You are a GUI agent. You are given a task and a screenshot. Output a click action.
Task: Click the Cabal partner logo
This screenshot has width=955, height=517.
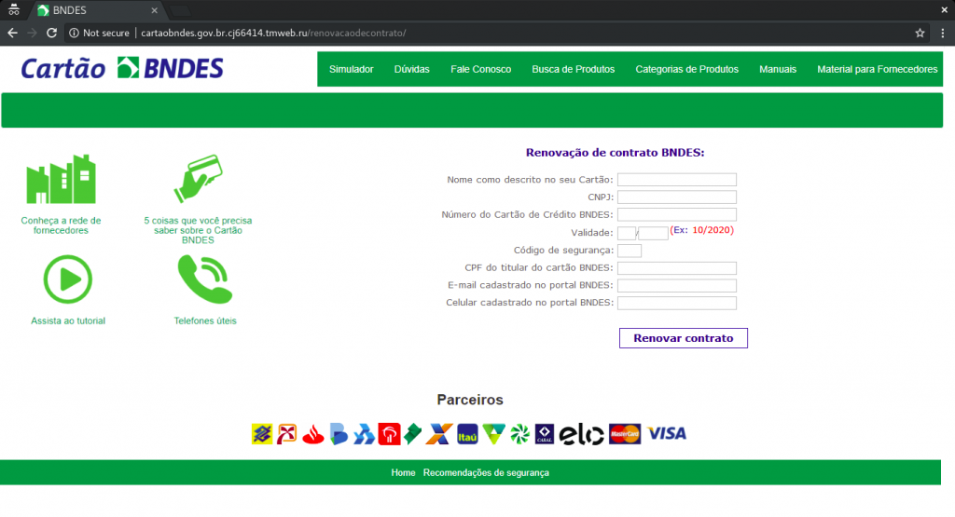coord(545,434)
